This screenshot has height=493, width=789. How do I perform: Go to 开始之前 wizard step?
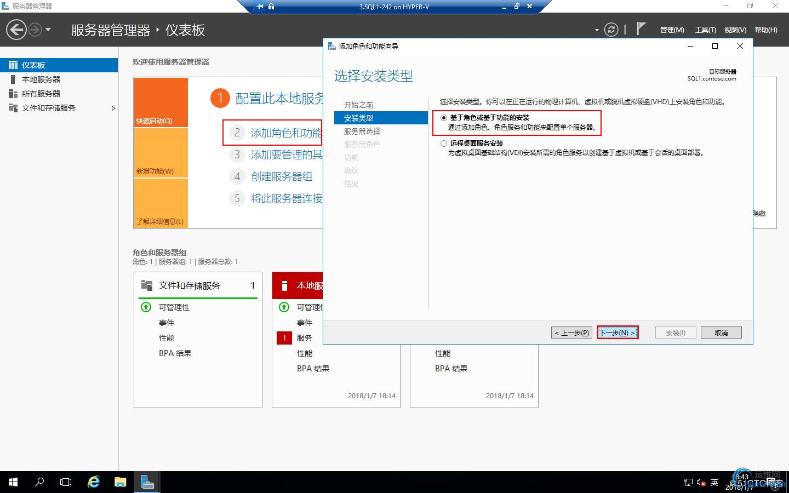[x=358, y=105]
